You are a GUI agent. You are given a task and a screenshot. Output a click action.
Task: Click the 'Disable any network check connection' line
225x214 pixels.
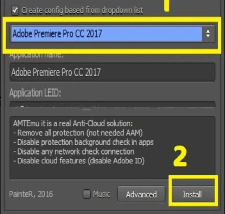pyautogui.click(x=74, y=152)
